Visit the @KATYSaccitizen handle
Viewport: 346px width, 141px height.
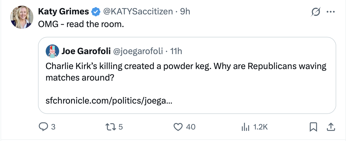coord(138,12)
